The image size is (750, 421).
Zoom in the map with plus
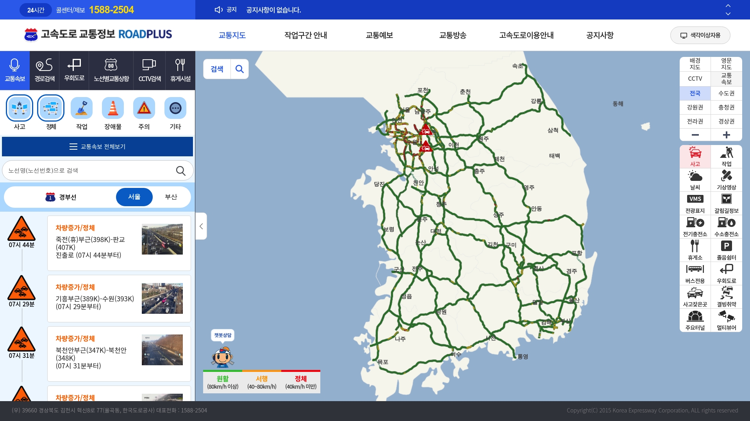tap(726, 135)
